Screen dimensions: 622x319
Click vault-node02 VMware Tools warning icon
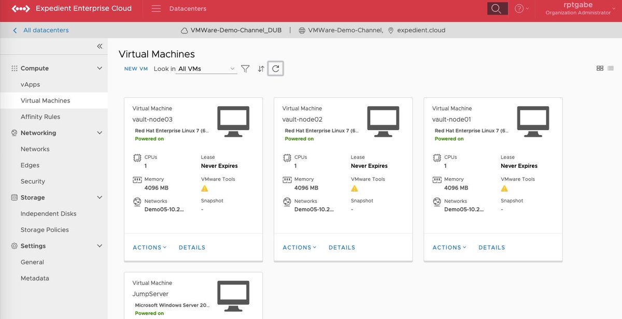tap(355, 189)
